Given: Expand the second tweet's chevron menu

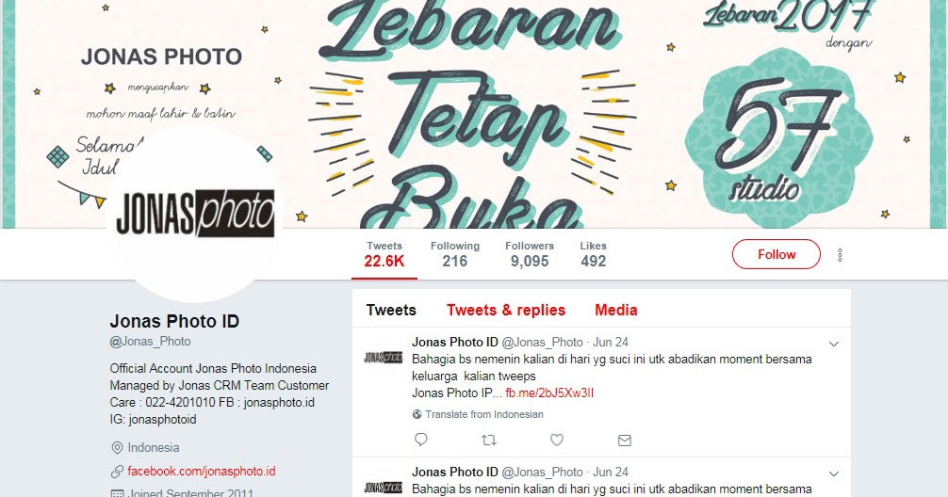Looking at the screenshot, I should (834, 474).
